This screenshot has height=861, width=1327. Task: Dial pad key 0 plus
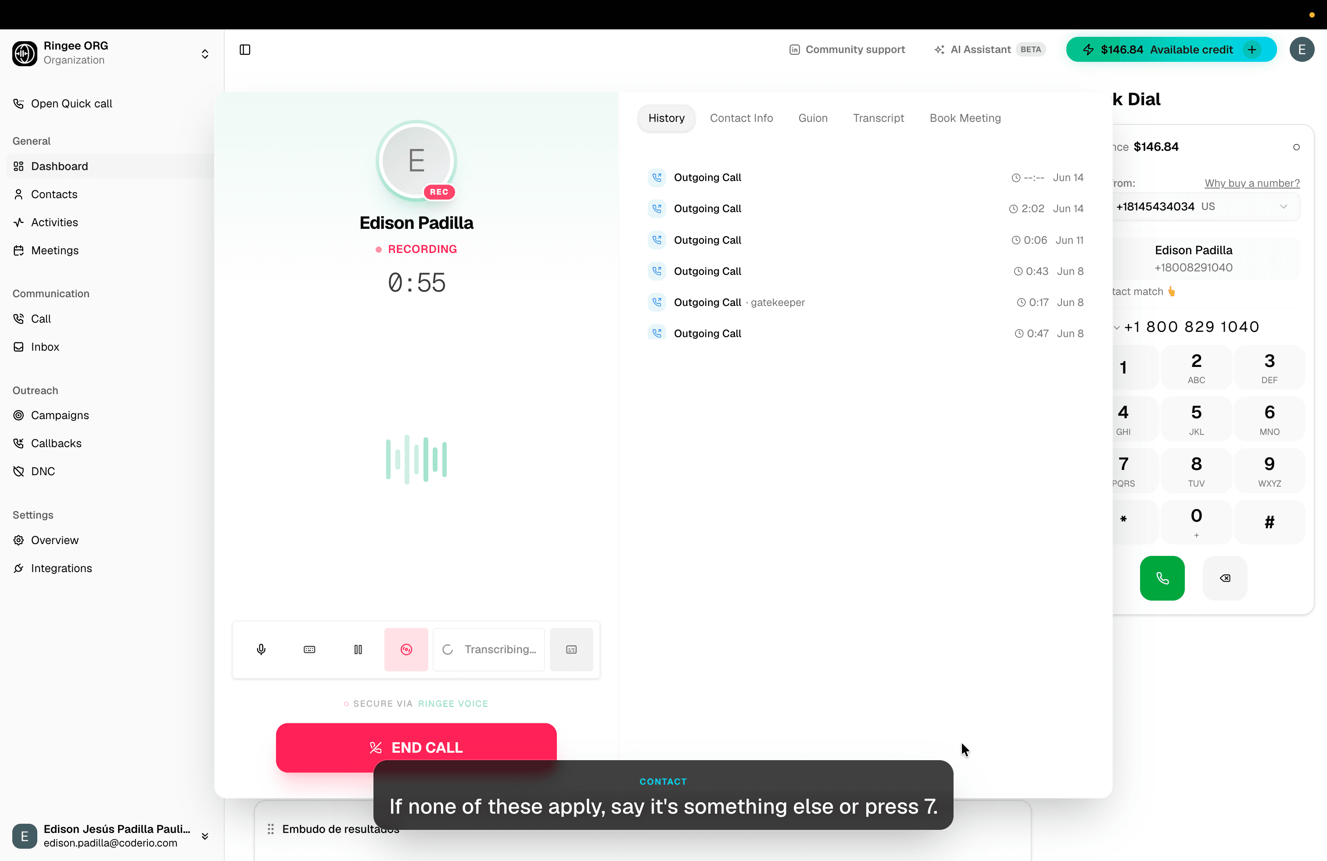click(1196, 523)
